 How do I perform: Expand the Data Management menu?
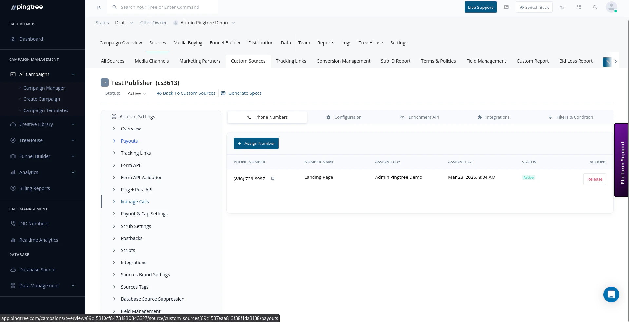pyautogui.click(x=73, y=286)
